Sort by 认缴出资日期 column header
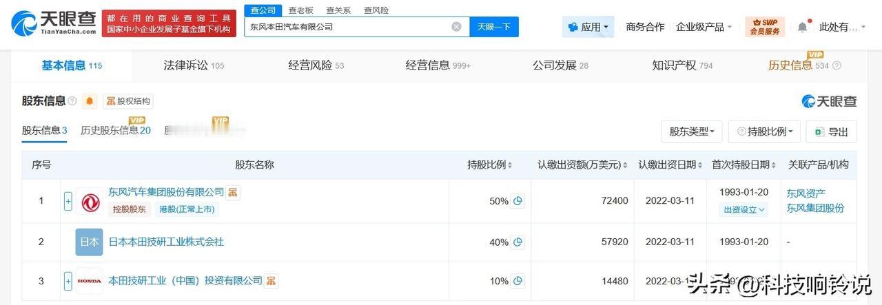The image size is (882, 305). pyautogui.click(x=670, y=165)
